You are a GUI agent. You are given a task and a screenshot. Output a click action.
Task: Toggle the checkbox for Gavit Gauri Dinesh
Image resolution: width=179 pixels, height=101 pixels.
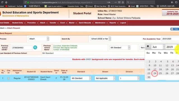pos(8,78)
